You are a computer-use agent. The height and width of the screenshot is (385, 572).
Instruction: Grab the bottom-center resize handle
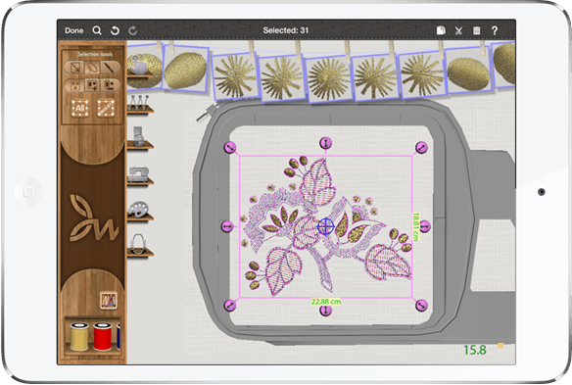click(325, 311)
